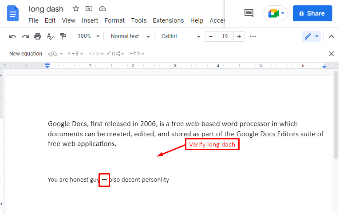Select the Paint format roller icon
Image resolution: width=339 pixels, height=214 pixels.
point(63,36)
